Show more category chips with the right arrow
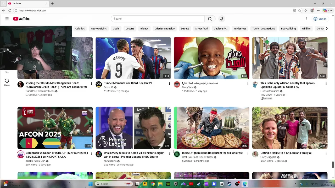 point(327,28)
